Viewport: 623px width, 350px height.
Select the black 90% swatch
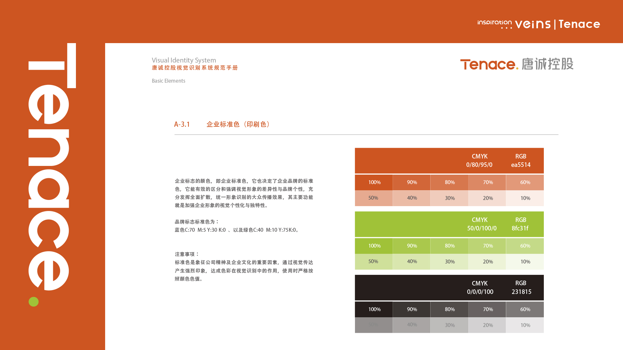pyautogui.click(x=411, y=309)
